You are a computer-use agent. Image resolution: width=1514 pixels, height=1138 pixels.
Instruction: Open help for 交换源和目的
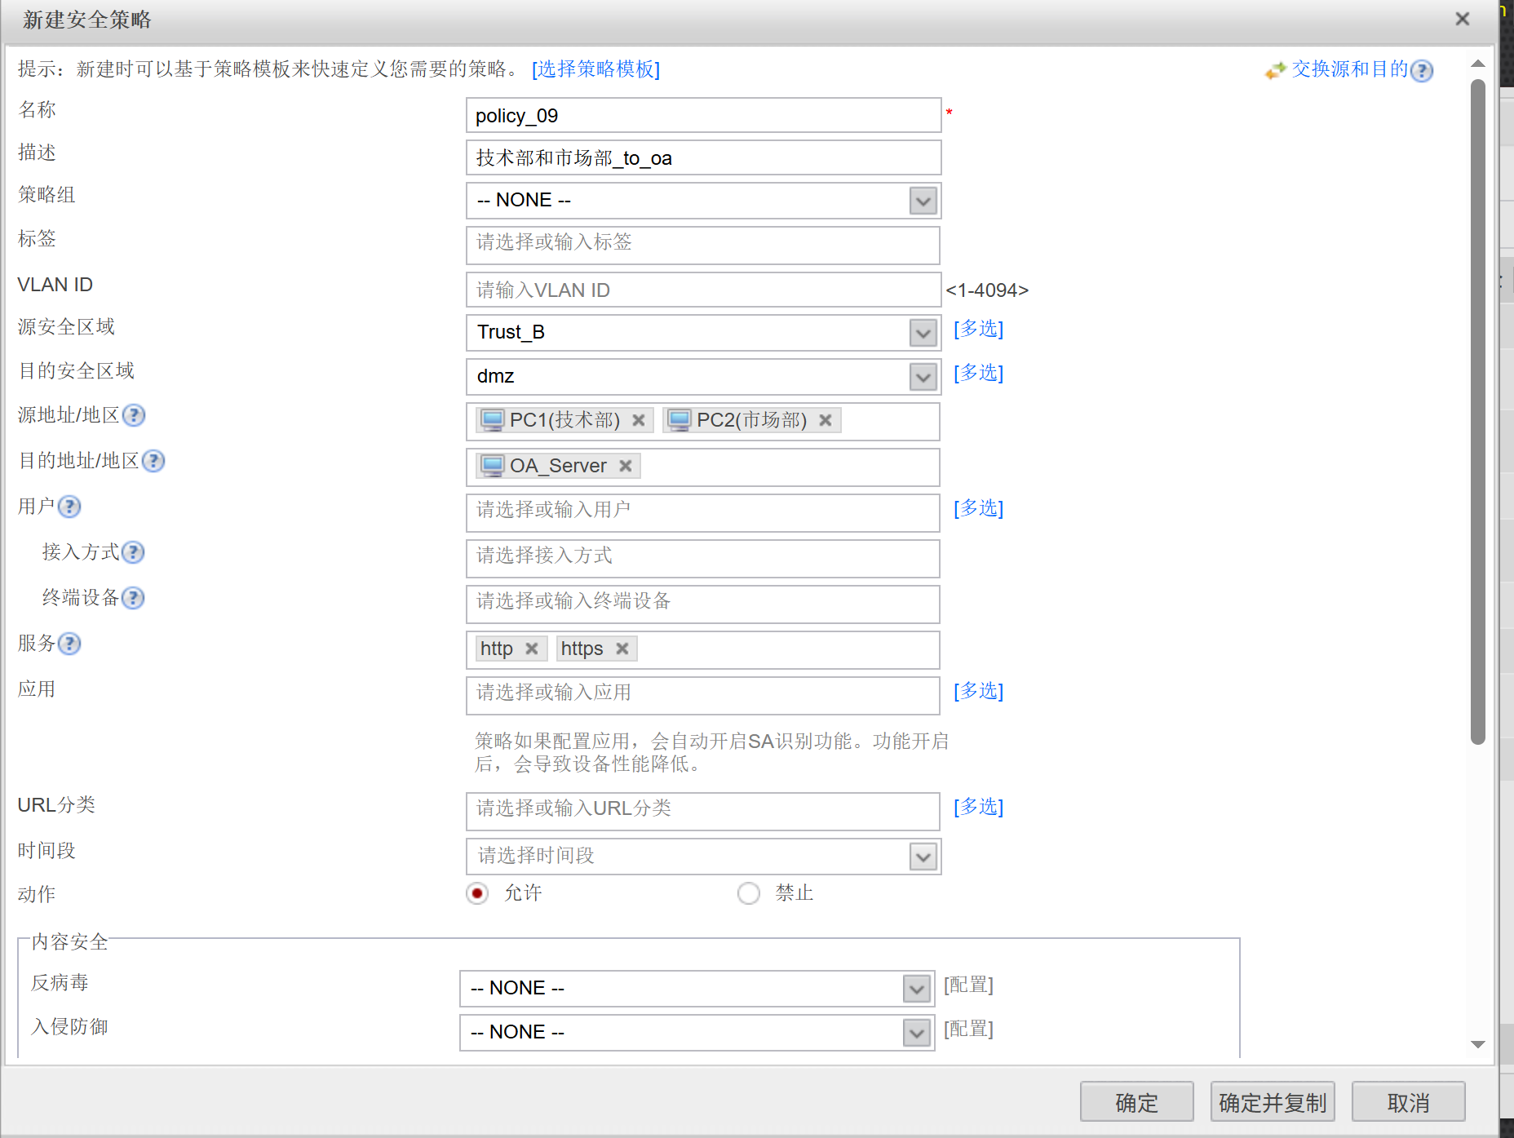[x=1422, y=71]
